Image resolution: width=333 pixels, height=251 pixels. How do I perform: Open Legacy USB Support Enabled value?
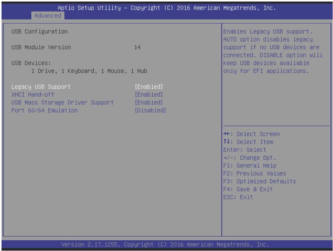[x=149, y=87]
